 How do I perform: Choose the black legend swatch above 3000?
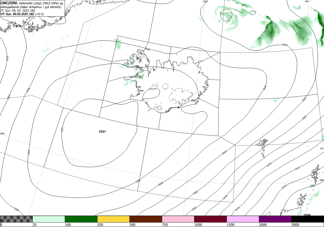pyautogui.click(x=308, y=219)
